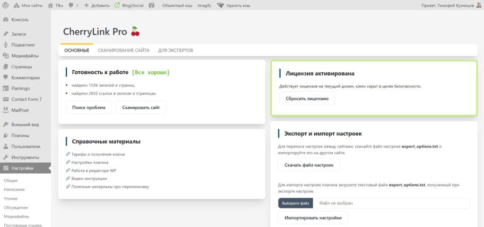This screenshot has width=484, height=227.
Task: Open Мои сайты in the admin bar
Action: pyautogui.click(x=28, y=5)
